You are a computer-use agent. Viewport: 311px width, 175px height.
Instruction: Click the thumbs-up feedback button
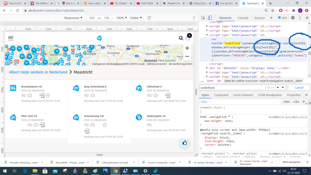(184, 143)
